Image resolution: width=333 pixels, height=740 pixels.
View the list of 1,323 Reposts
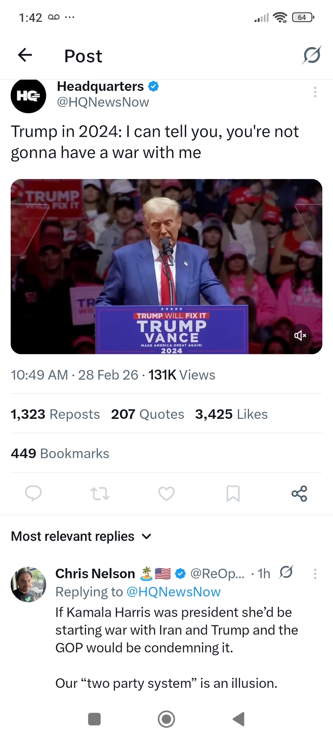tap(55, 414)
